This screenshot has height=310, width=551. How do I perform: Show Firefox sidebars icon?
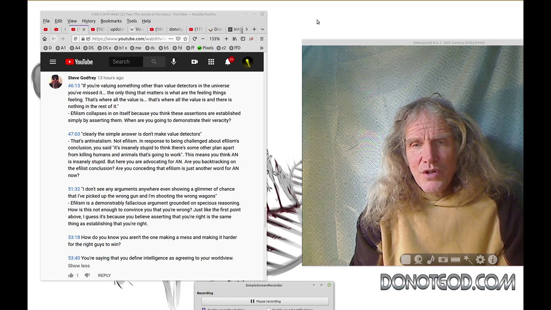coord(243,39)
